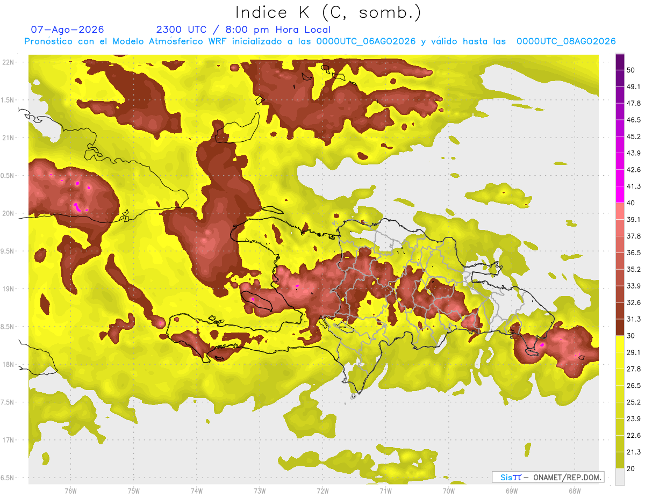
Task: Click the colorbar value "30"
Action: [631, 336]
